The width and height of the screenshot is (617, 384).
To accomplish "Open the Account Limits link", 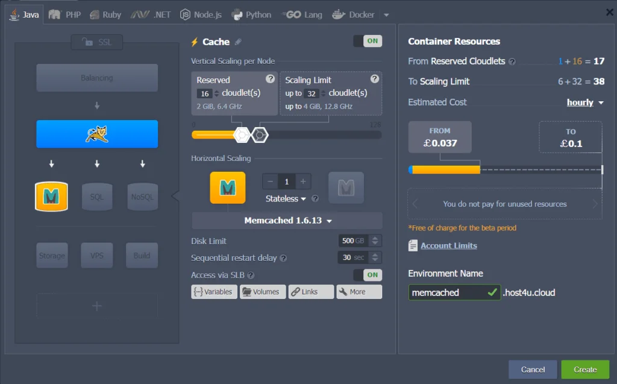I will [448, 246].
